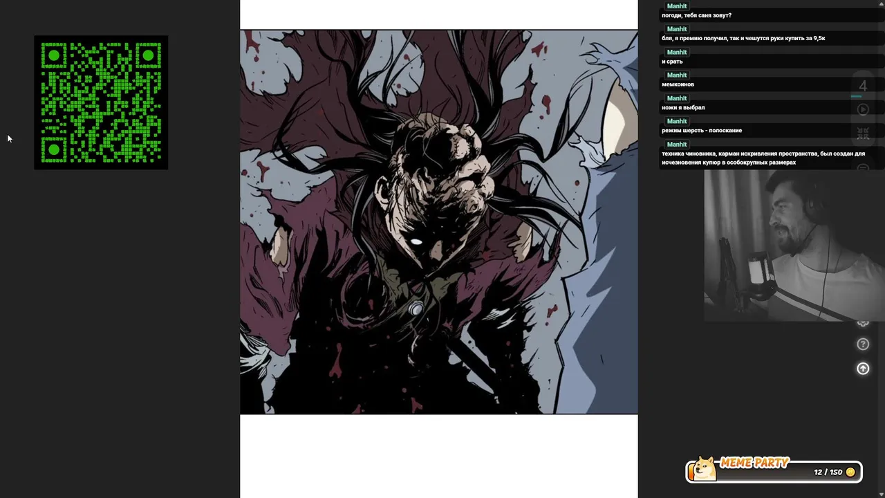Click the scroll-to-top arrow icon
This screenshot has width=885, height=498.
[x=863, y=369]
